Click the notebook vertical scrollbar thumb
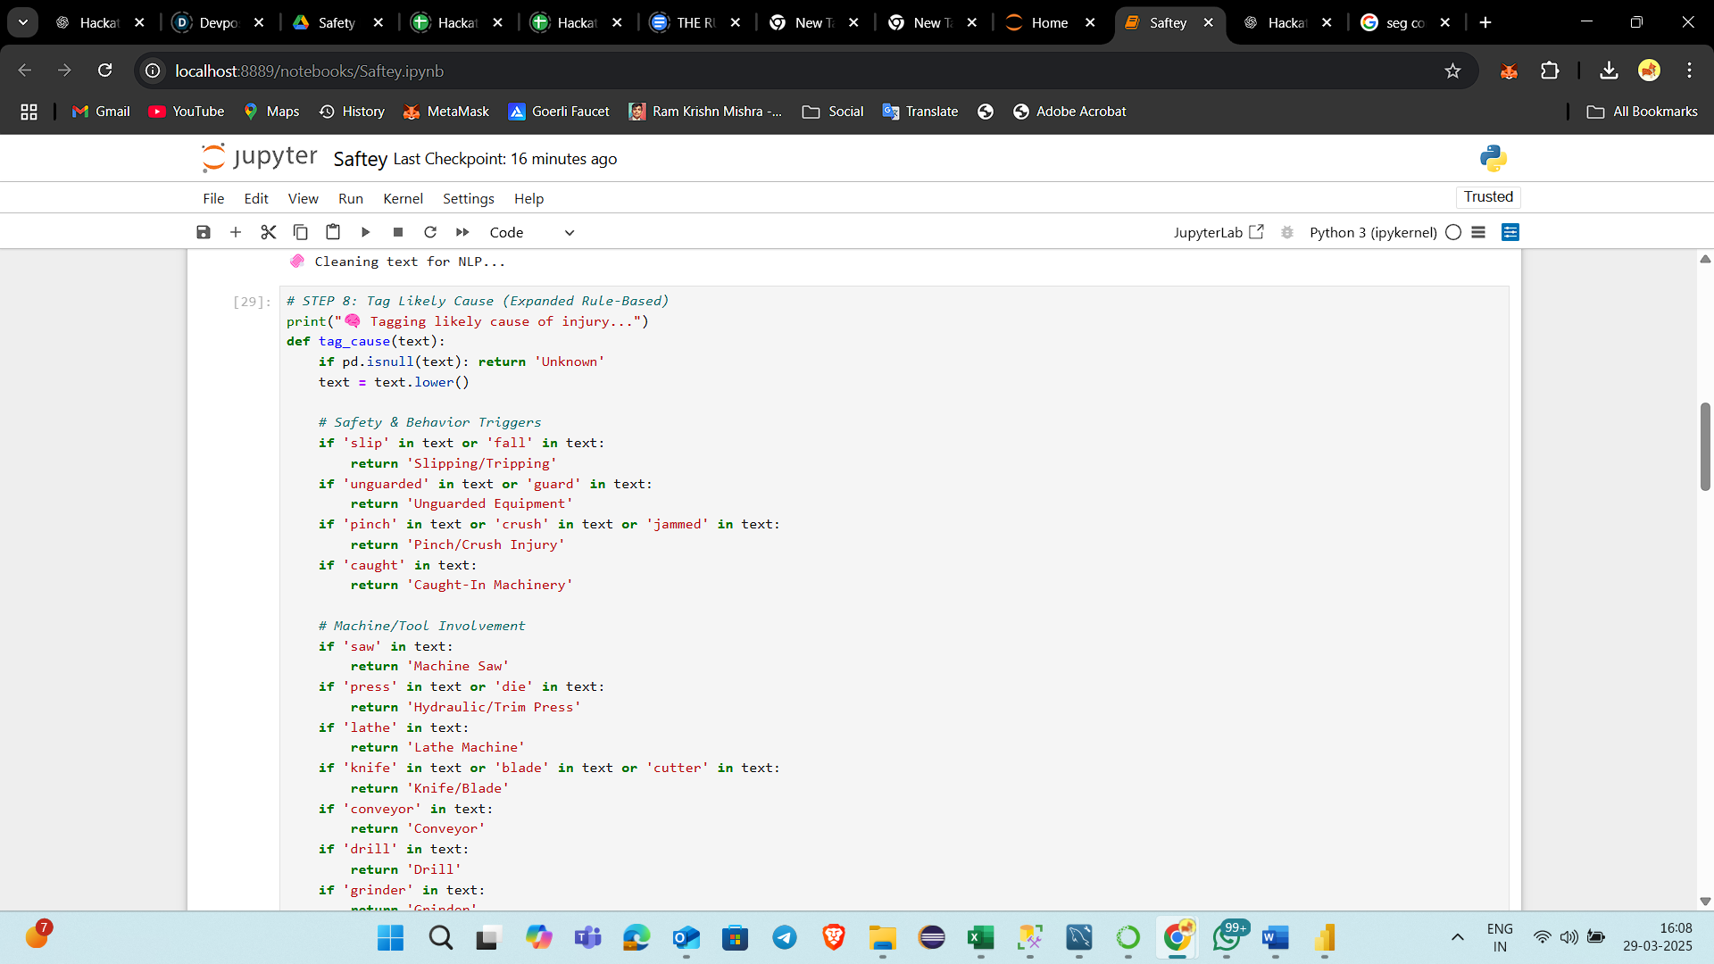 (x=1705, y=446)
